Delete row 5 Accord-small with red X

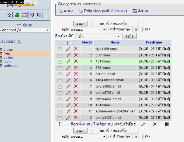pos(76,74)
